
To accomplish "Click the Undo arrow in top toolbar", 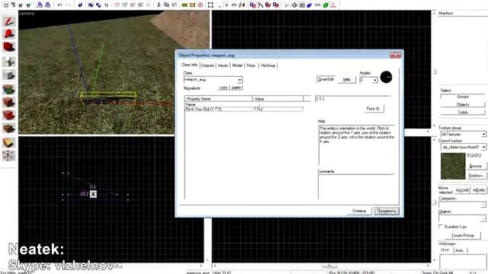I will (60, 5).
